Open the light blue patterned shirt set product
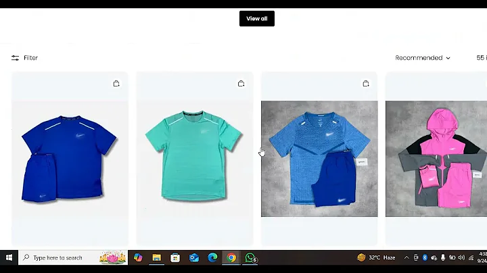 tap(319, 159)
